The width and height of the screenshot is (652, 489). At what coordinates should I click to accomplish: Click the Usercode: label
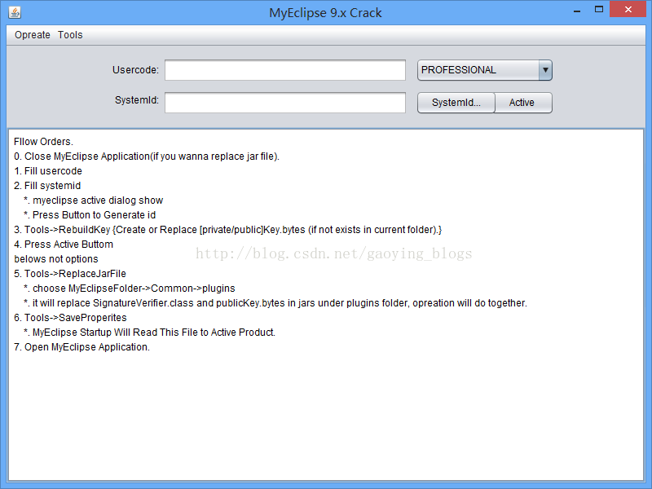[135, 70]
